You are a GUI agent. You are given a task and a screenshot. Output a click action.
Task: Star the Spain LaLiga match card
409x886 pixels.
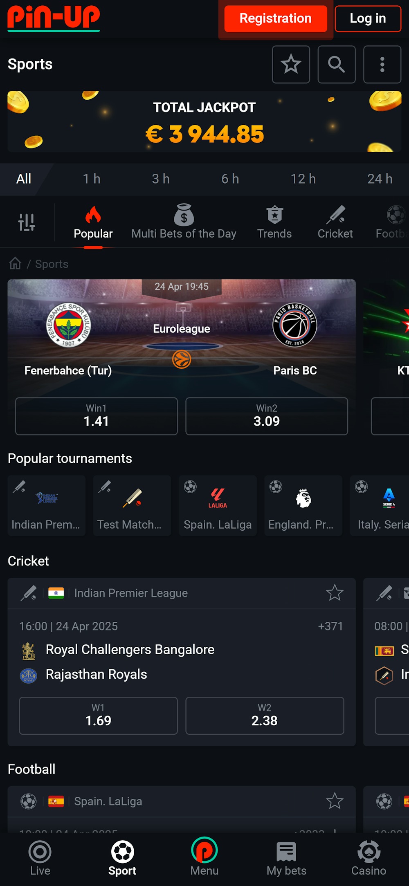tap(334, 801)
